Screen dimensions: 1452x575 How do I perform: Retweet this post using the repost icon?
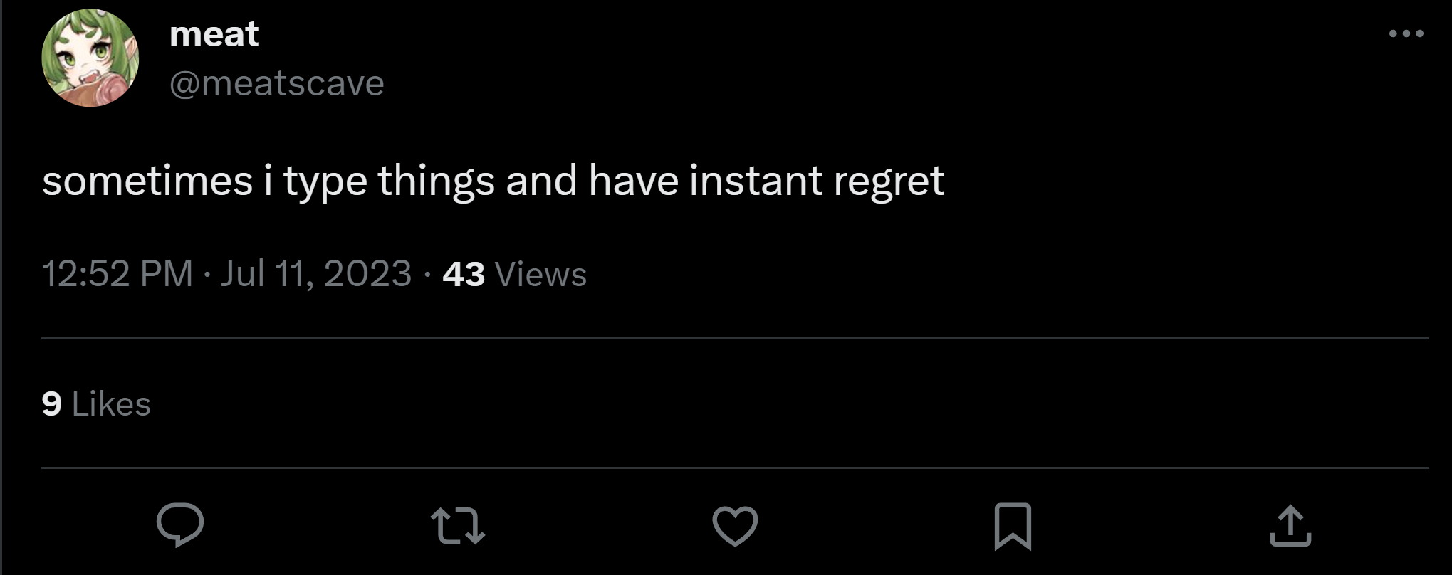[458, 526]
